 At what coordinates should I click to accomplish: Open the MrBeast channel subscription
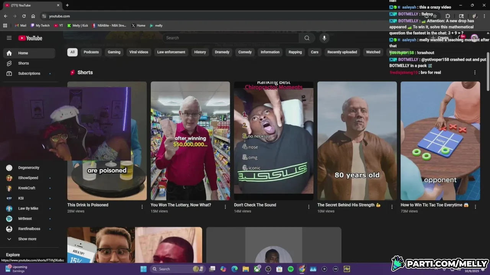point(29,218)
